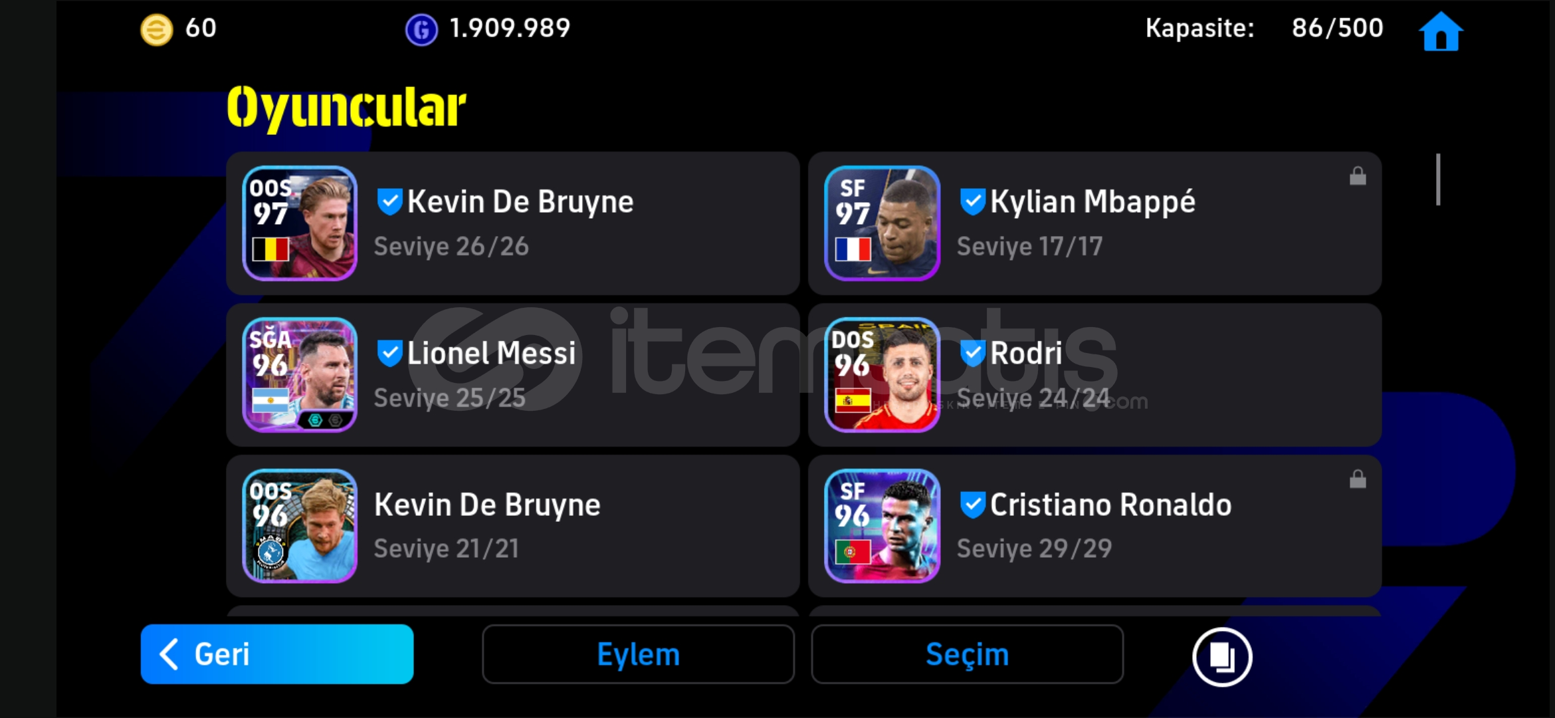Open the Seçim selection menu
The image size is (1555, 718).
point(967,654)
